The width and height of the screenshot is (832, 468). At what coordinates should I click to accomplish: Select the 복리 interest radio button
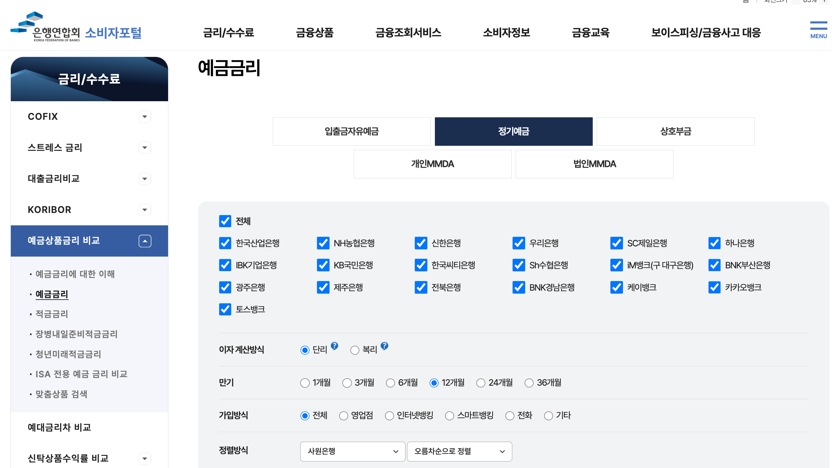pos(355,350)
